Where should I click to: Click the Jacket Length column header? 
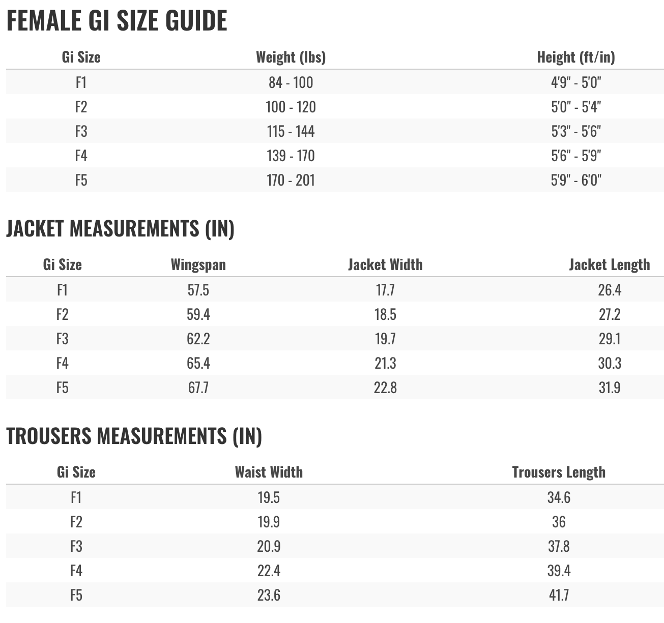(x=610, y=264)
